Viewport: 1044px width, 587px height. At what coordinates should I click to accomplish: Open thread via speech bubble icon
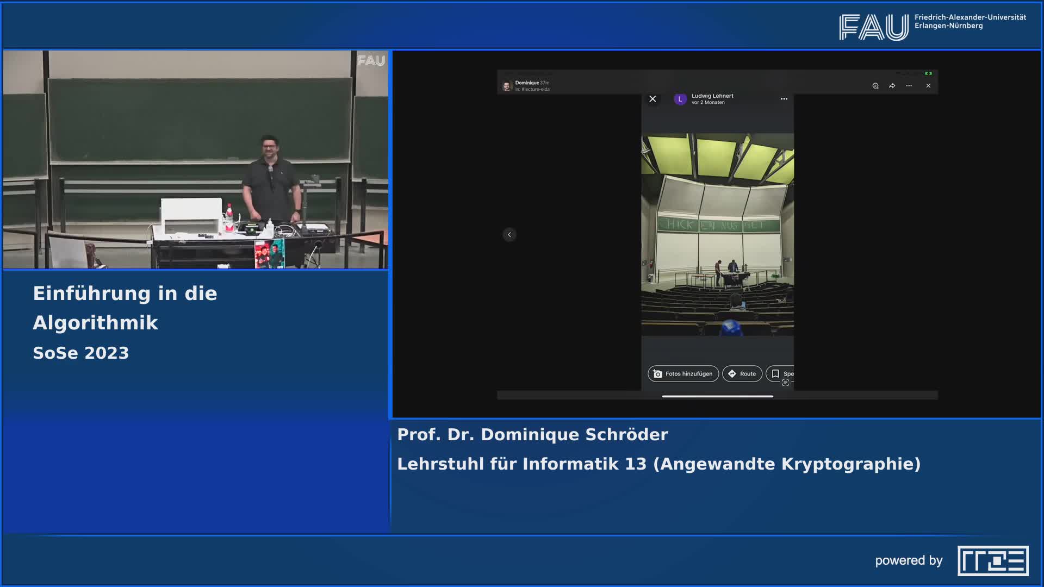coord(875,86)
